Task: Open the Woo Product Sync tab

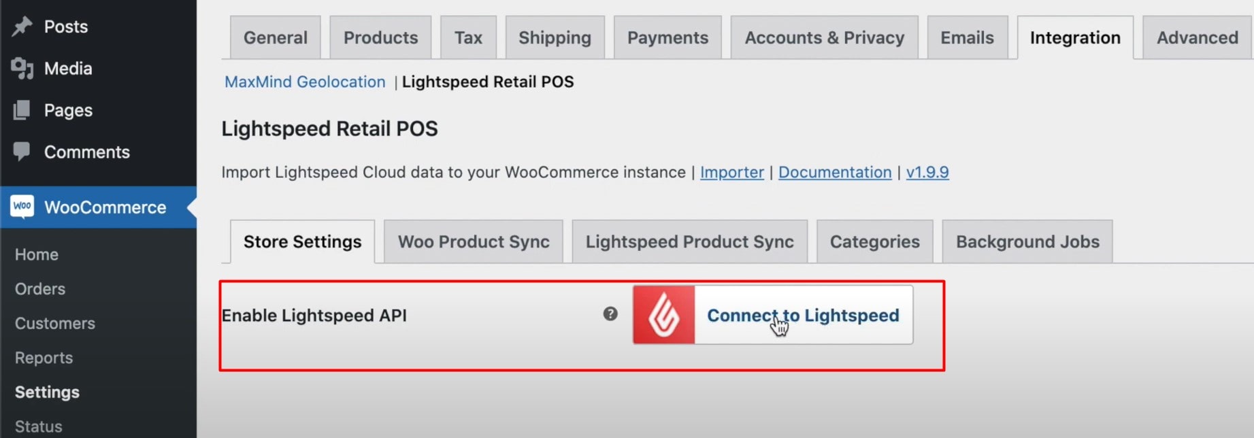Action: coord(474,241)
